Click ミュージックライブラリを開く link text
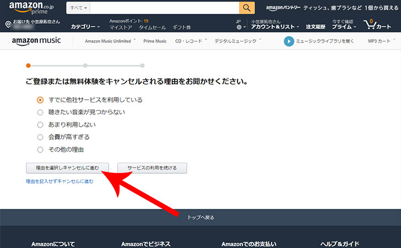Viewport: 401px width, 248px height. click(x=325, y=41)
